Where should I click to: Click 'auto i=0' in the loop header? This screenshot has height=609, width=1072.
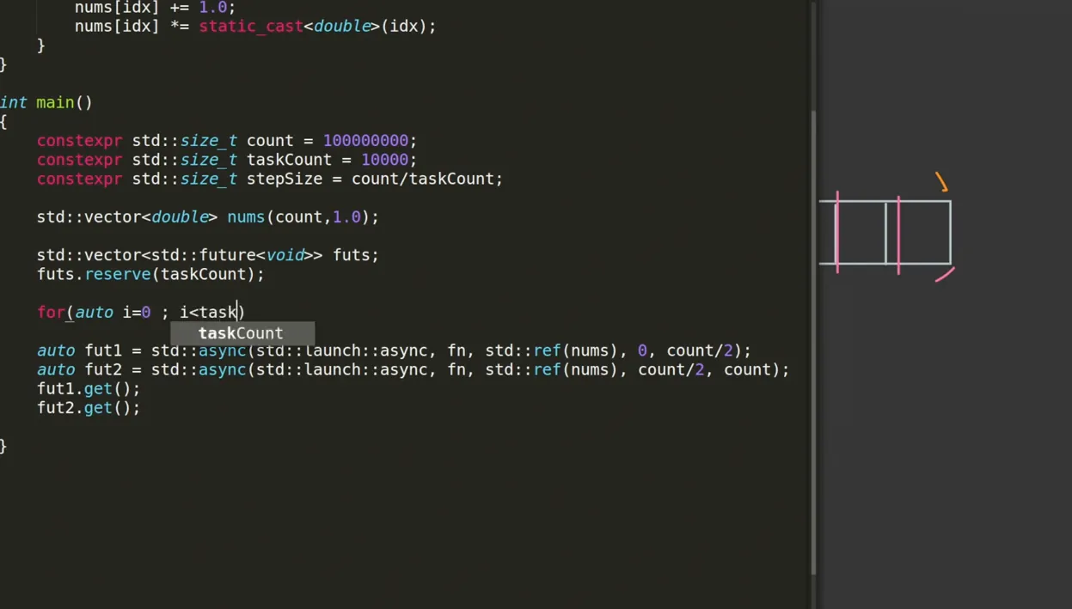(x=113, y=312)
